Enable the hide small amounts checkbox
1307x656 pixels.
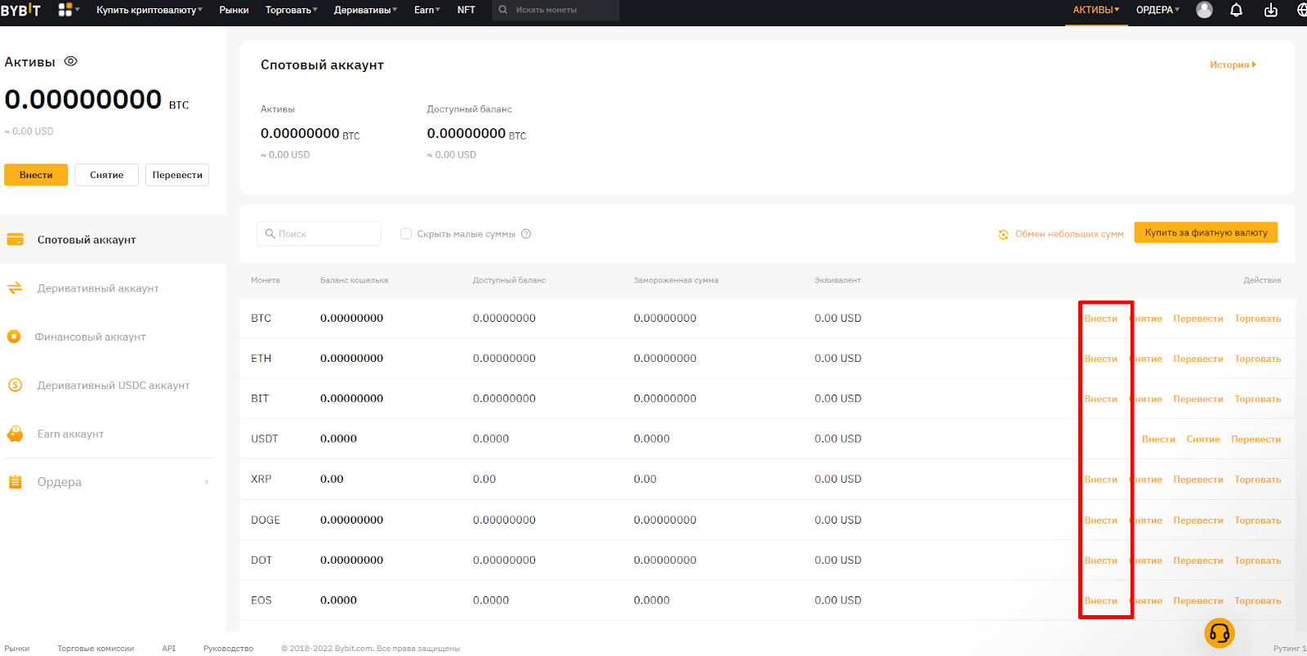point(406,234)
